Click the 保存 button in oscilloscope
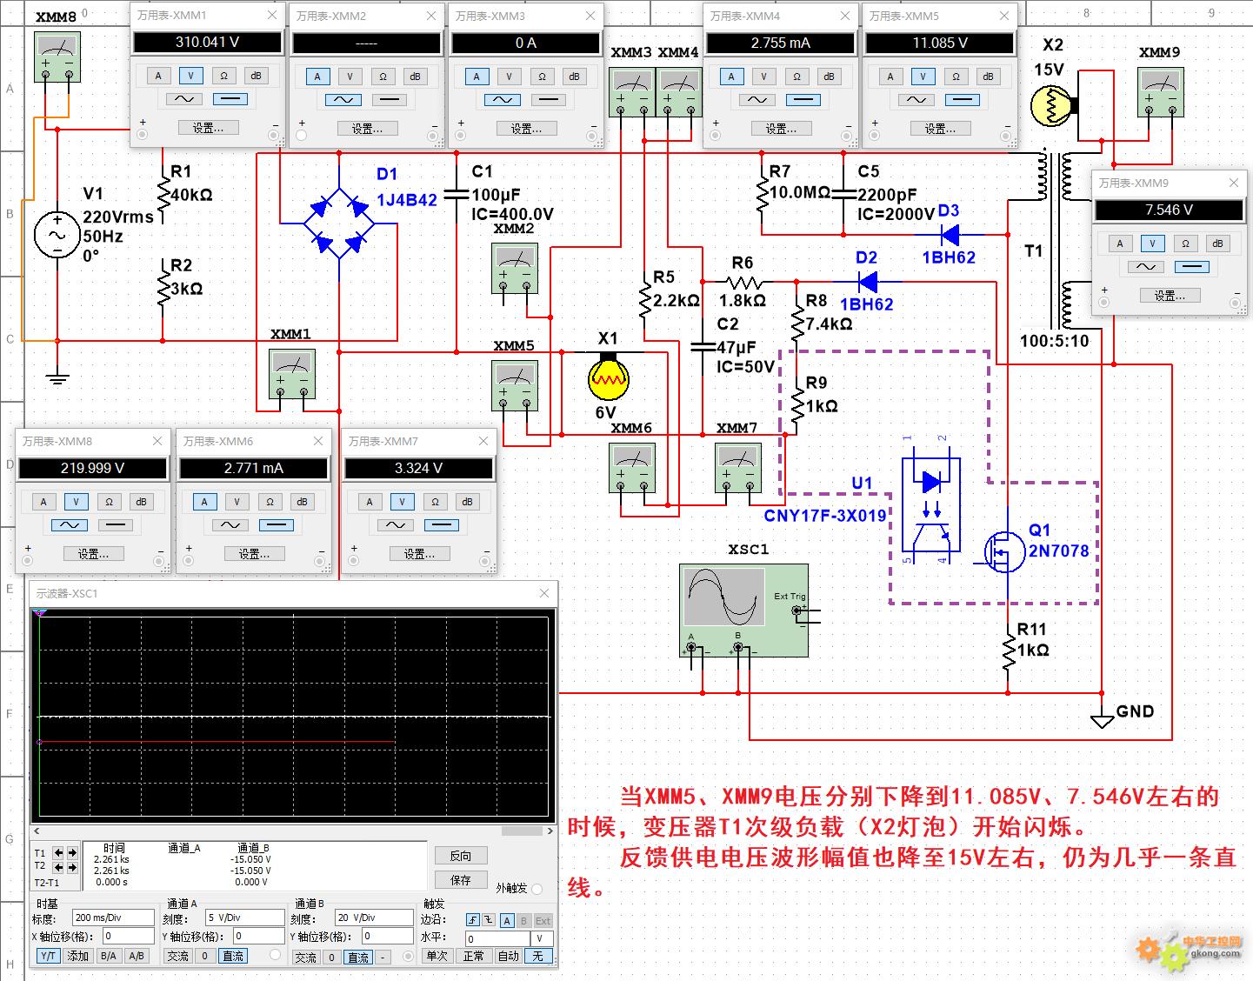Viewport: 1253px width, 981px height. tap(461, 879)
